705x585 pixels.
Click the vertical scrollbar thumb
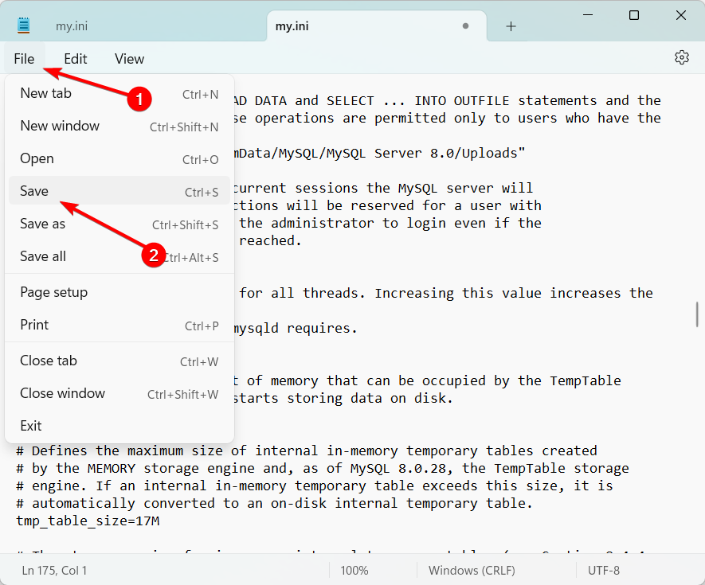pyautogui.click(x=697, y=314)
